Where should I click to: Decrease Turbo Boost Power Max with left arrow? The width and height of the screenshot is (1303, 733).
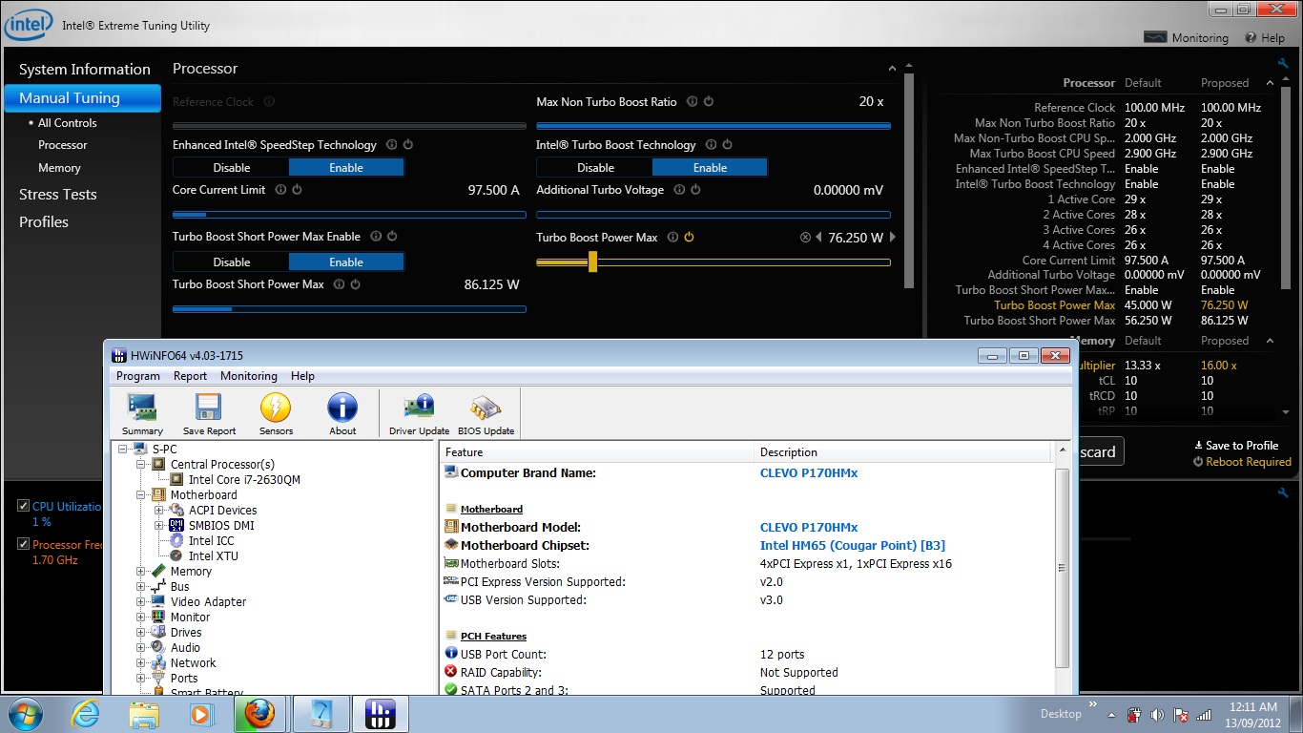coord(818,238)
